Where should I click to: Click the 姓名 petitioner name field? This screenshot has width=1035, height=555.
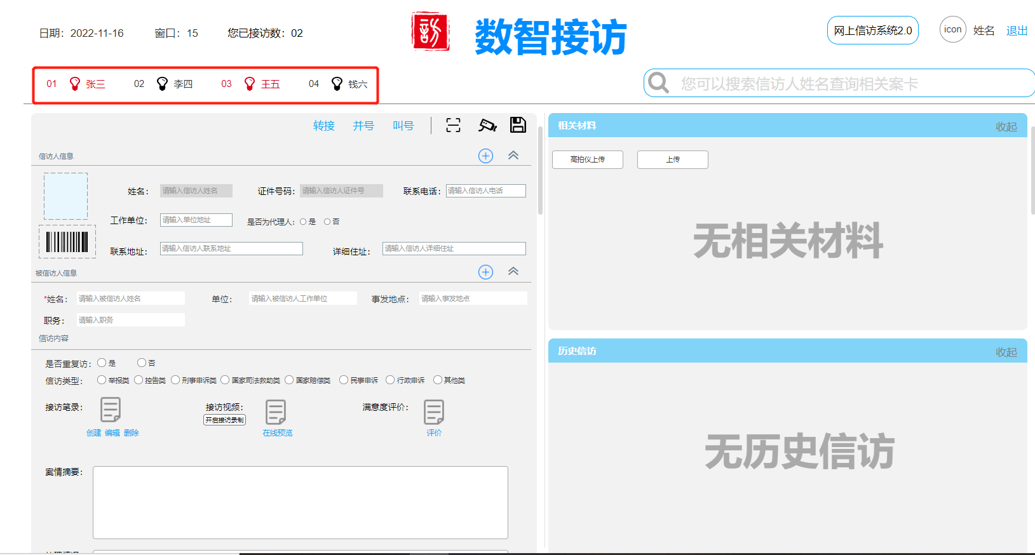point(196,191)
